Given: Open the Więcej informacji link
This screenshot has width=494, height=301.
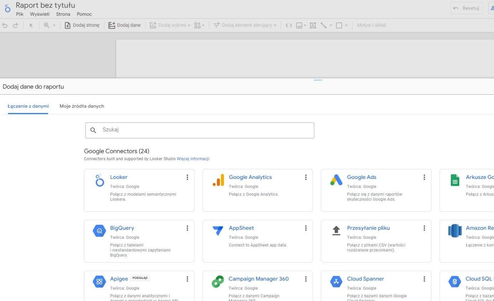Looking at the screenshot, I should coord(193,159).
